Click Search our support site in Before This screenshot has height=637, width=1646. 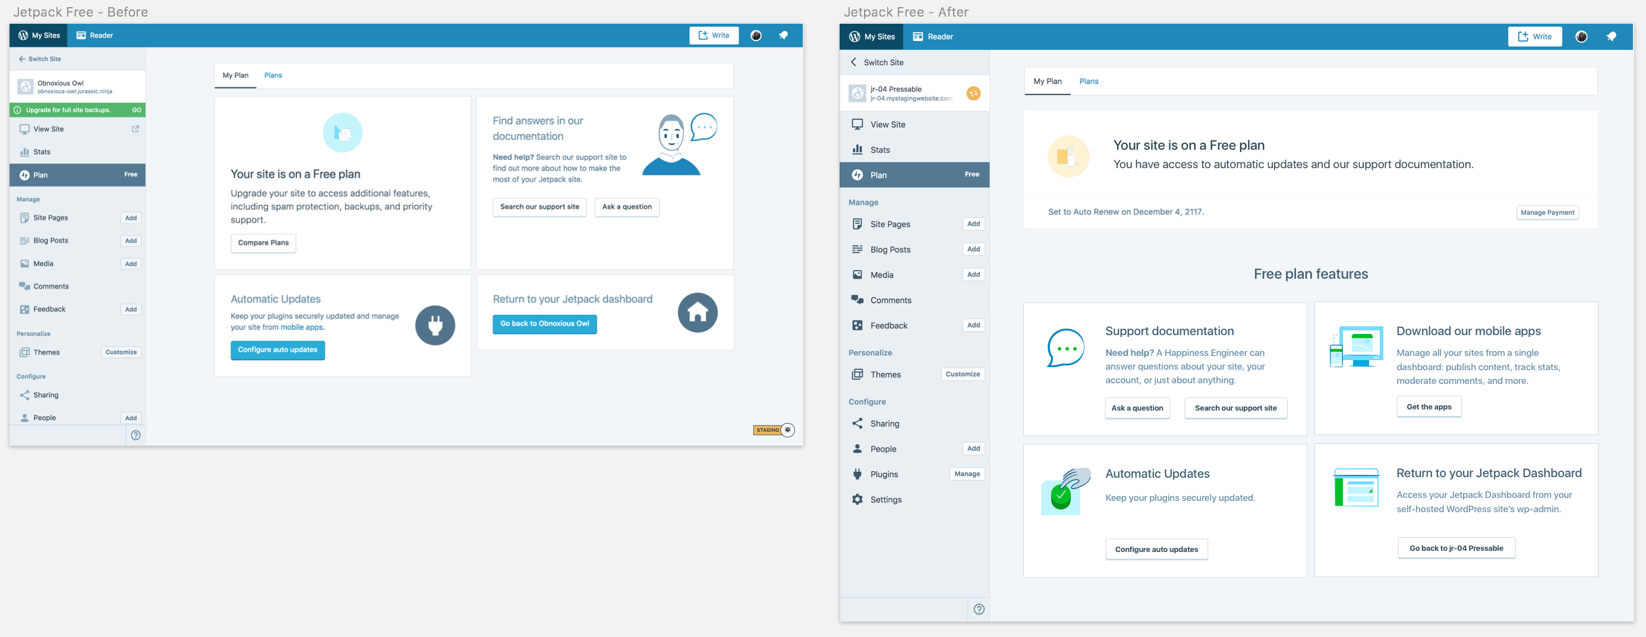point(540,207)
